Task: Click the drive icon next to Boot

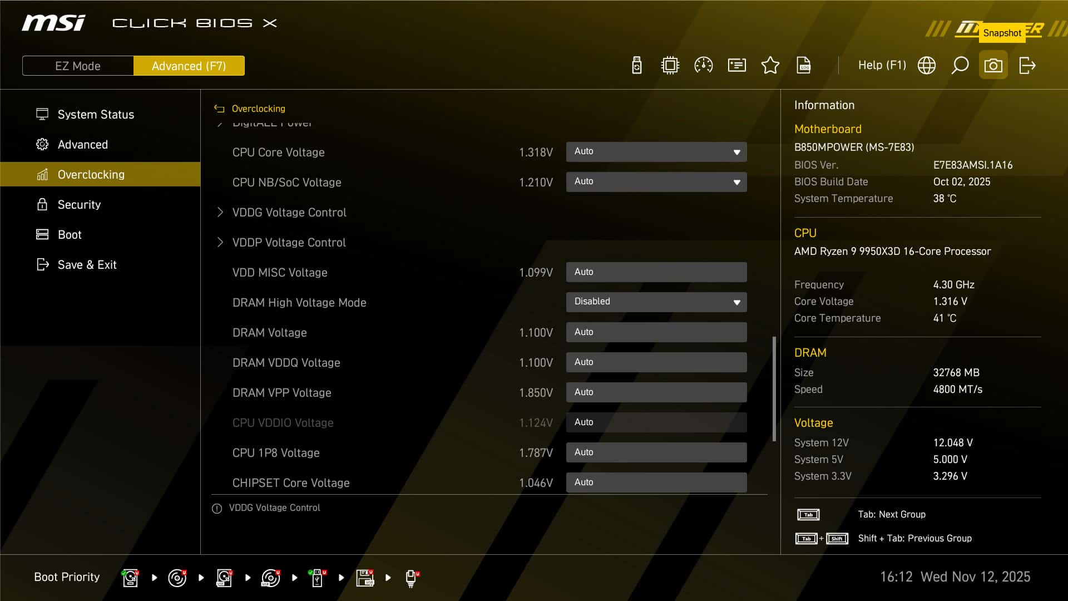Action: (42, 234)
